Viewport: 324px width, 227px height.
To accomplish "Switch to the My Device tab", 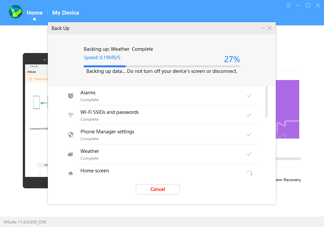I will 65,12.
